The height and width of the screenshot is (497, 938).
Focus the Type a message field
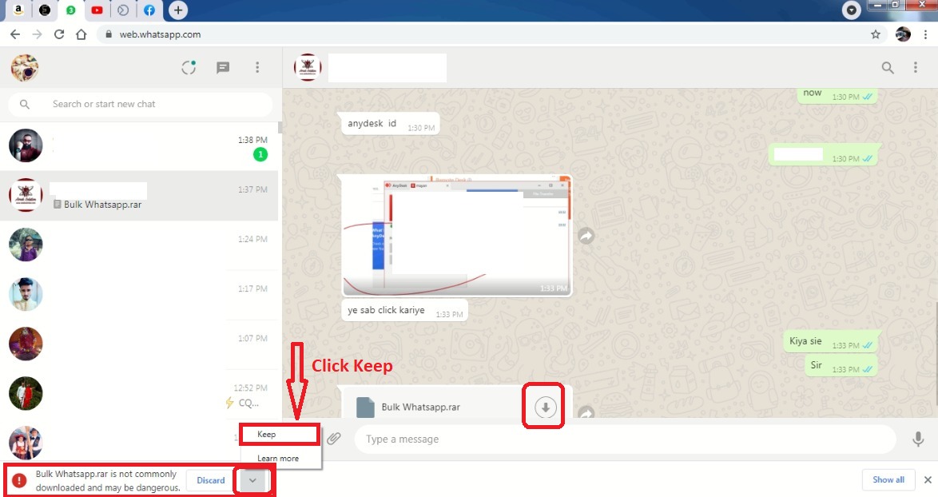(x=623, y=439)
